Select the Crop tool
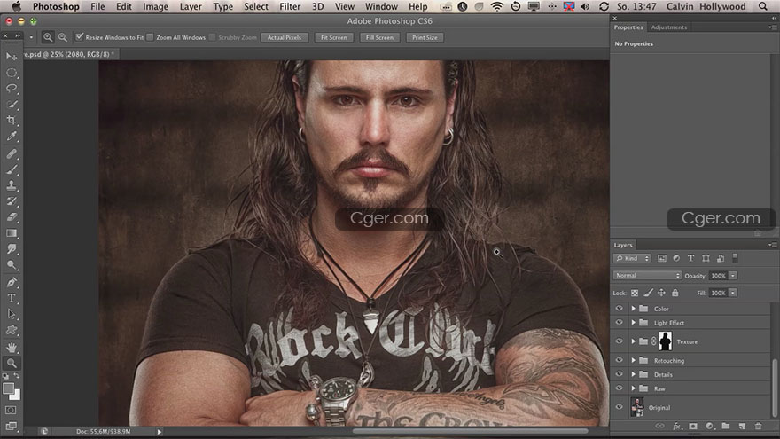The height and width of the screenshot is (439, 780). click(12, 121)
